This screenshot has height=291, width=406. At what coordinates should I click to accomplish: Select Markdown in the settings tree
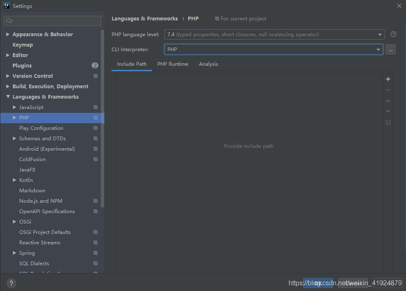[x=32, y=191]
